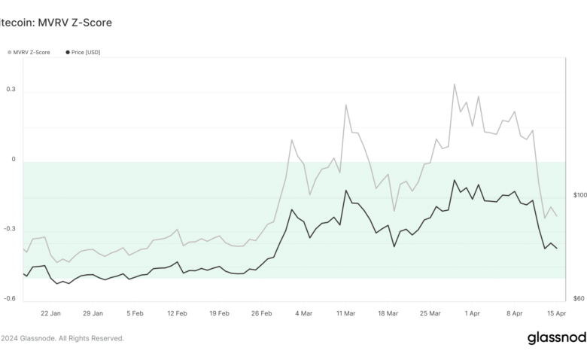The image size is (587, 354).
Task: Click the gray MVRV Z-Score legend dot
Action: pyautogui.click(x=10, y=52)
